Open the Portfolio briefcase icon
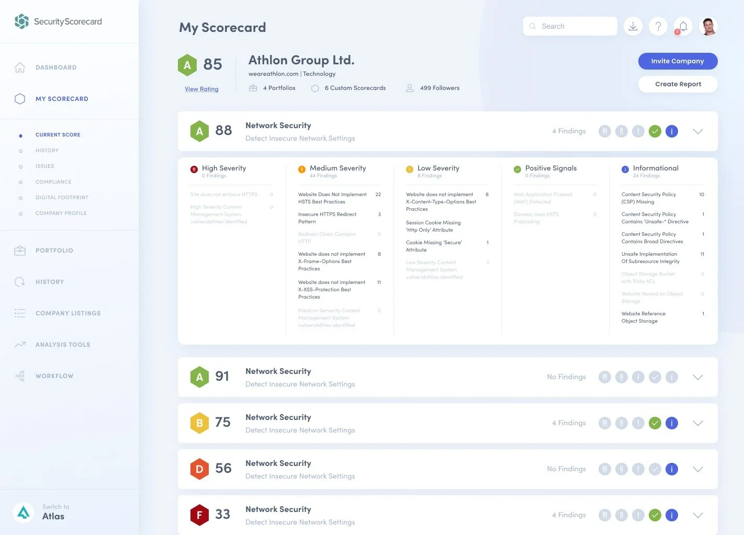 tap(20, 251)
